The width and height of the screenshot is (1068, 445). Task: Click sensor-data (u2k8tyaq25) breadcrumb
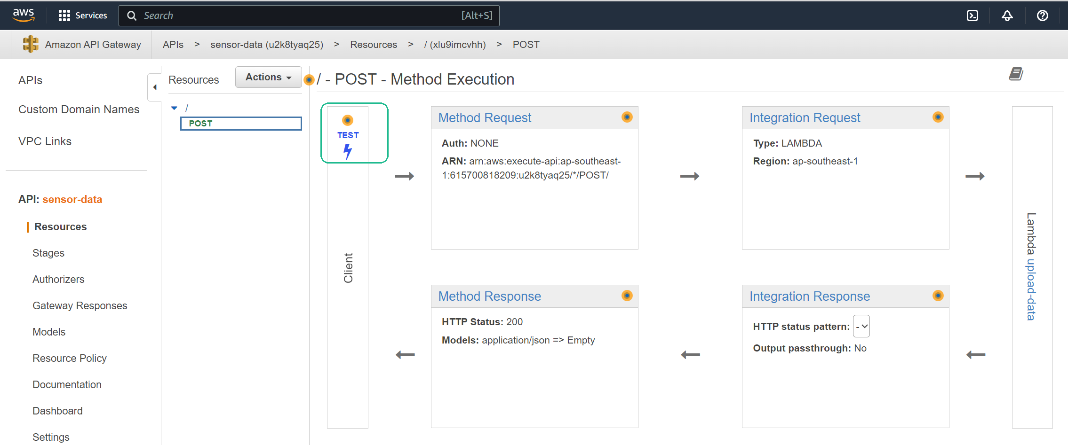[x=267, y=45]
